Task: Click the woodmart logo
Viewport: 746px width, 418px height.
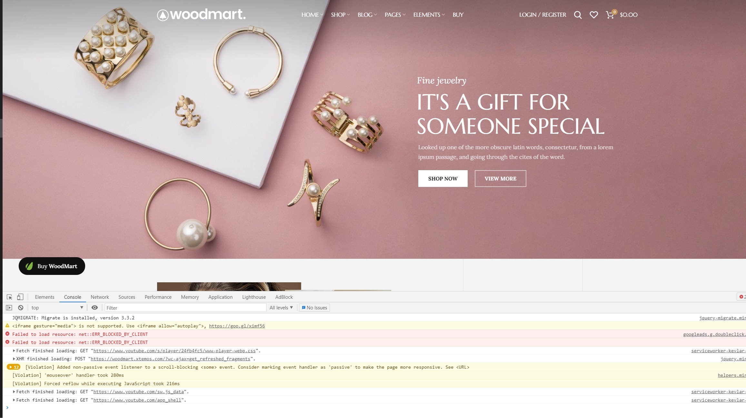Action: (x=201, y=15)
